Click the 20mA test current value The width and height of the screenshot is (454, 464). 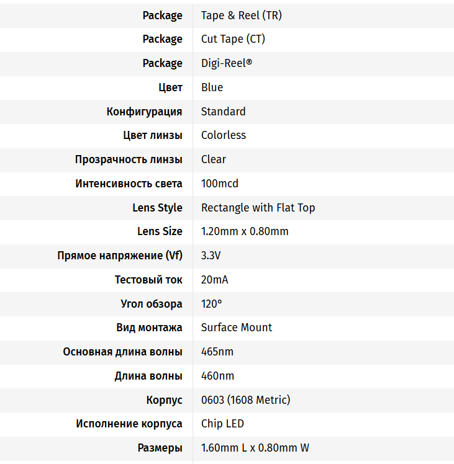click(x=214, y=280)
